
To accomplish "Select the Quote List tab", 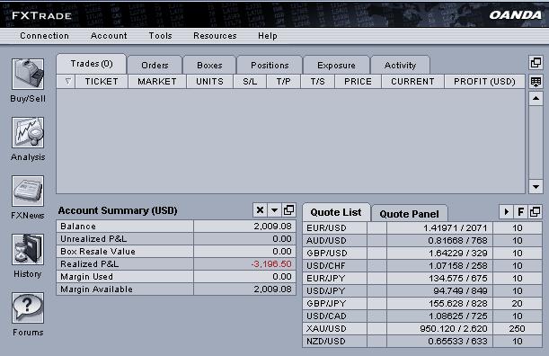I will [336, 212].
